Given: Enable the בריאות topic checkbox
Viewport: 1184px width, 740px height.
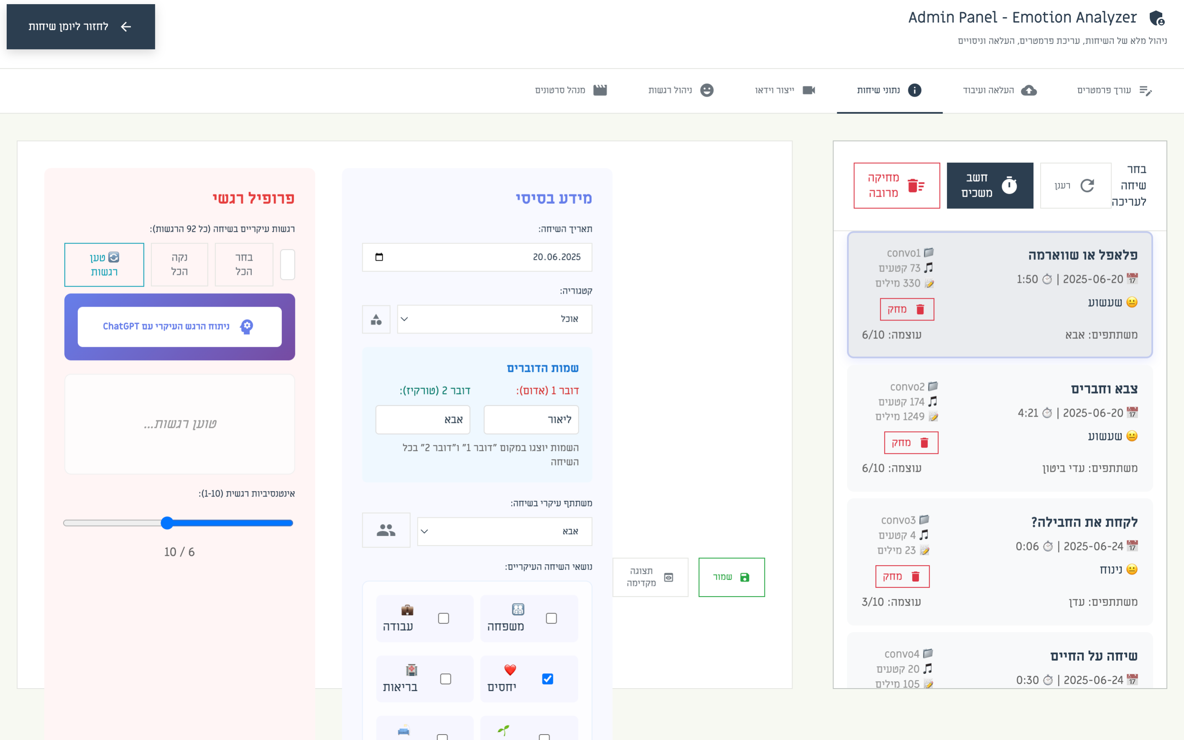Looking at the screenshot, I should tap(445, 679).
